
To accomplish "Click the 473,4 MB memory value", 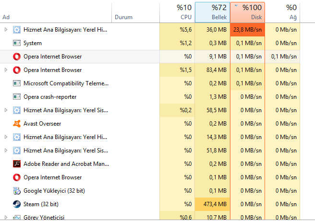I will click(212, 204).
